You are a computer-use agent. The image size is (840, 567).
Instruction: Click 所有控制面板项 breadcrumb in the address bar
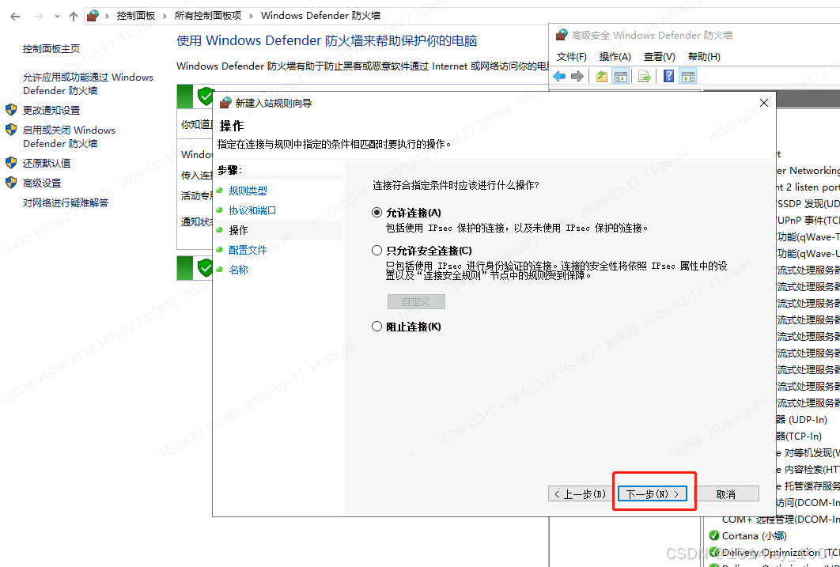208,16
